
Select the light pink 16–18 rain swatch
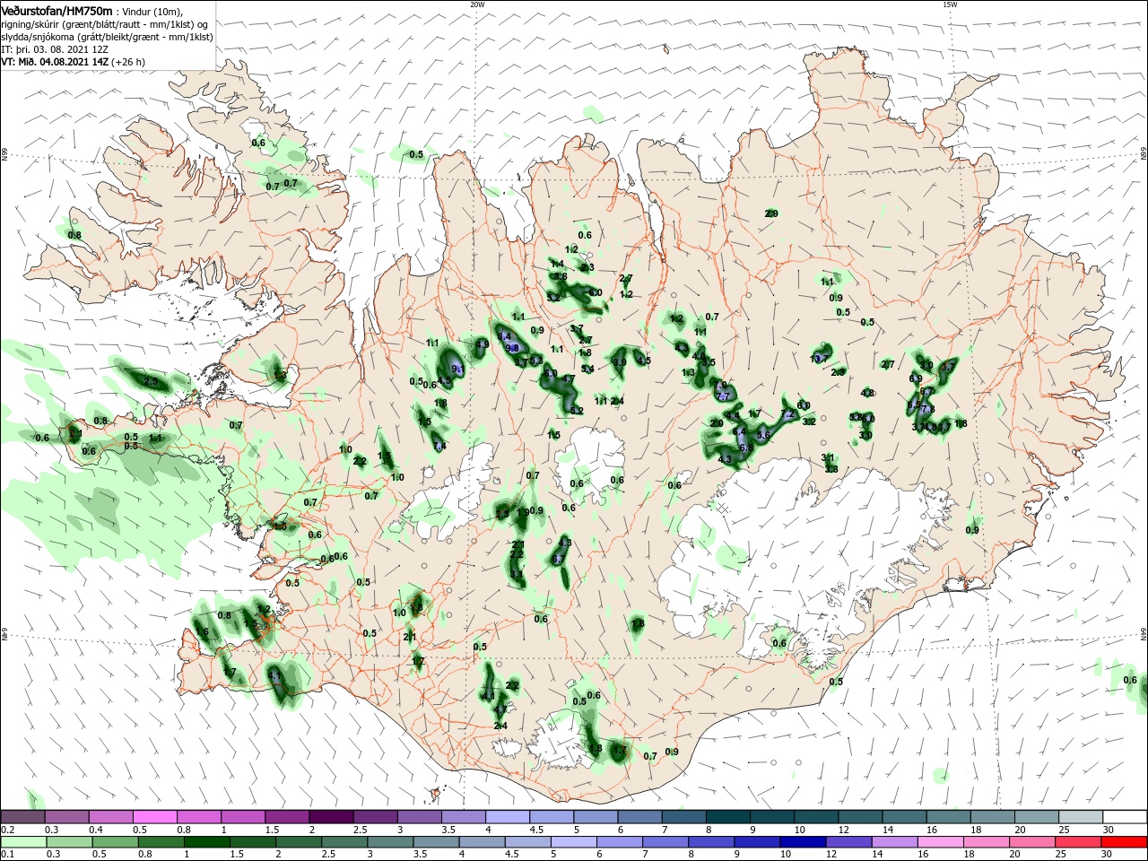[x=942, y=842]
